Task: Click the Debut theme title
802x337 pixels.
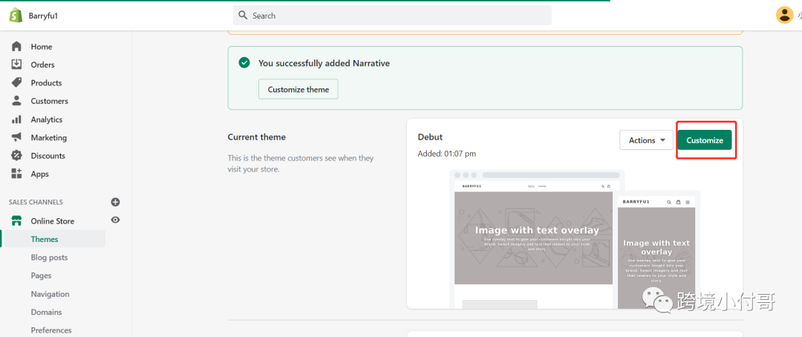Action: [x=430, y=137]
